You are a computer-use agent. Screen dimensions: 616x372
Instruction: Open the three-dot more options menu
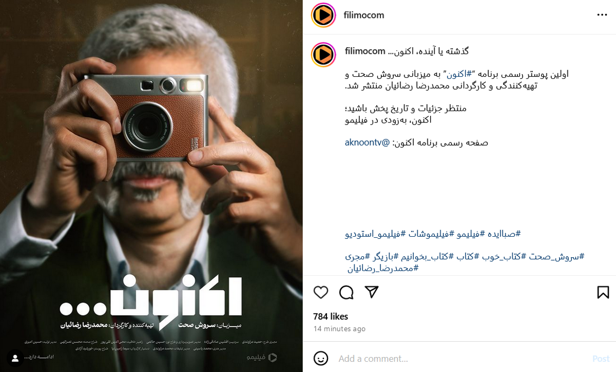pyautogui.click(x=602, y=15)
